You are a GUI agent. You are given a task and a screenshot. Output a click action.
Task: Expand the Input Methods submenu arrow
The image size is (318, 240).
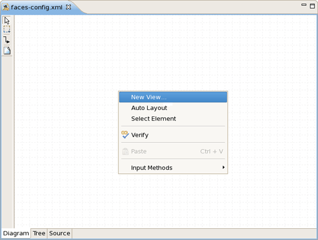click(x=224, y=167)
